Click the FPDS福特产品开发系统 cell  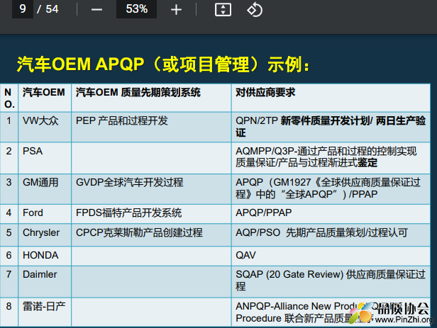click(x=151, y=214)
